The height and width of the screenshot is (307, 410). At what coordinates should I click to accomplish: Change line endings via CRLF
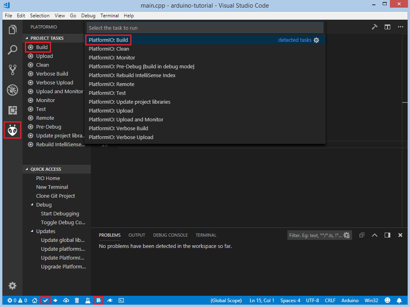tap(330, 301)
